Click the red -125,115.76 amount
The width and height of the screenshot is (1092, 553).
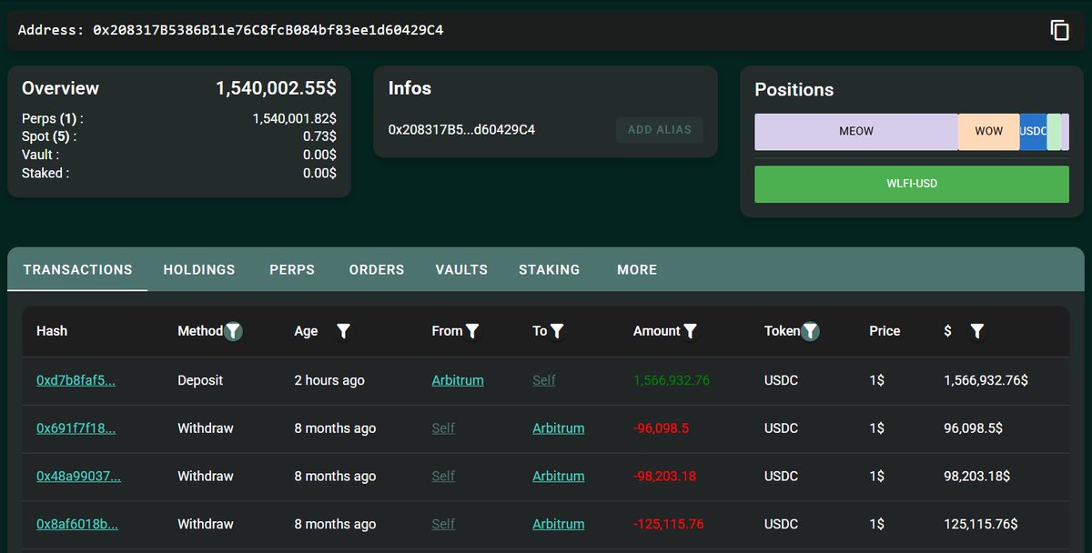click(x=668, y=525)
